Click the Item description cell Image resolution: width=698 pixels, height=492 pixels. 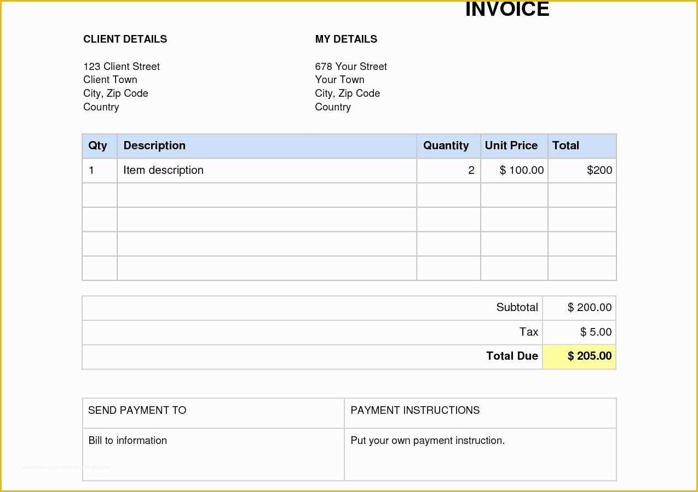click(x=163, y=170)
